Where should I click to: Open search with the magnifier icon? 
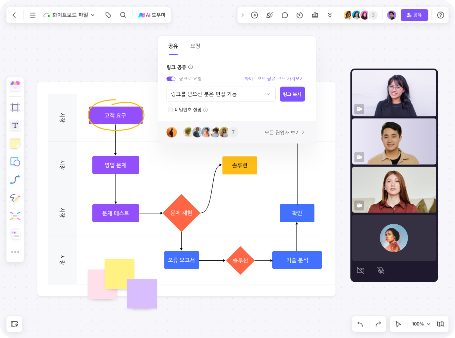tap(123, 15)
